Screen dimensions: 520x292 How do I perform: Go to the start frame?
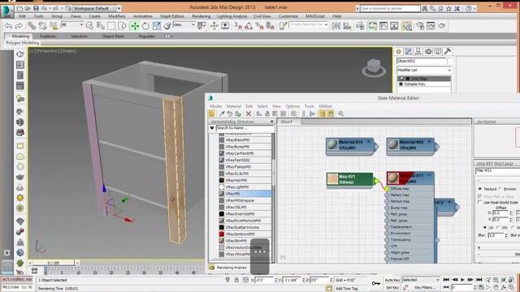coord(446,280)
